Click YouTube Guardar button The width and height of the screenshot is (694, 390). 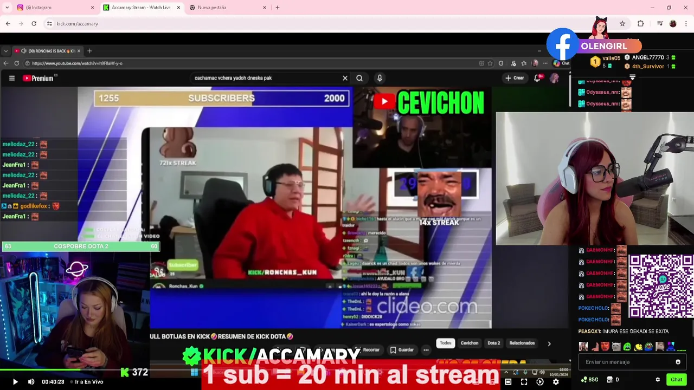pos(402,350)
